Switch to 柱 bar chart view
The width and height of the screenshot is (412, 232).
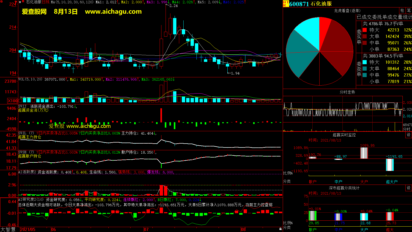pyautogui.click(x=402, y=11)
